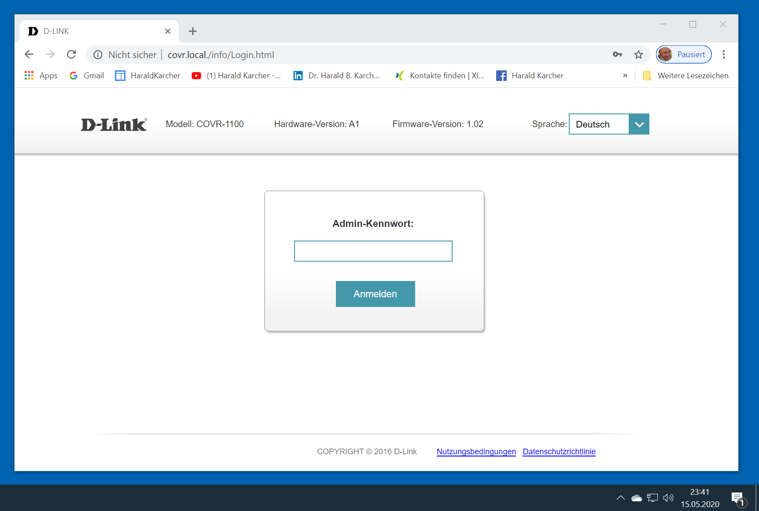Open the saved passwords key icon
This screenshot has width=759, height=511.
(617, 55)
